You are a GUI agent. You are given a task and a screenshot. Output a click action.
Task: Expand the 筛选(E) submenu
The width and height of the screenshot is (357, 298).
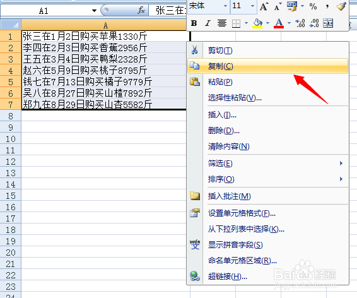[267, 164]
